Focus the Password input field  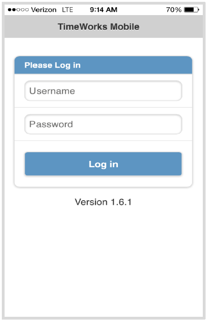(103, 124)
